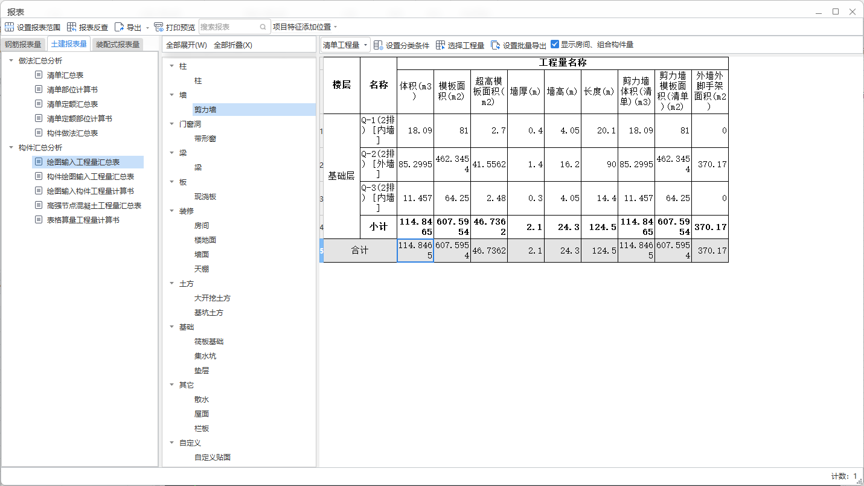Viewport: 864px width, 486px height.
Task: Click Q-3 length value 14.4
Action: [x=600, y=198]
